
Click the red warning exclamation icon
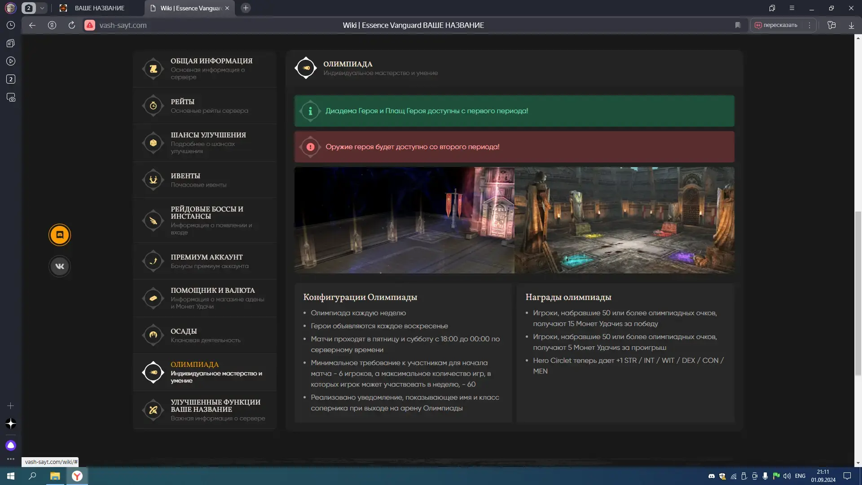[310, 147]
